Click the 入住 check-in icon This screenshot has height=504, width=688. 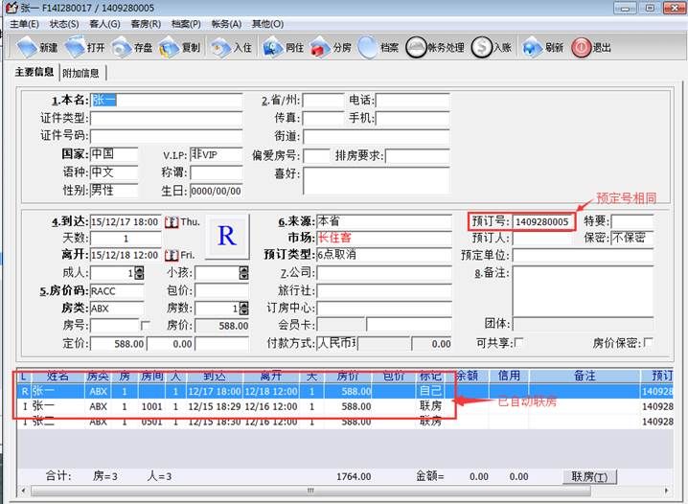pyautogui.click(x=221, y=47)
